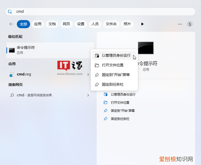201x165 pixels.
Task: Click the cmd.reg registry file icon
Action: [x=11, y=75]
